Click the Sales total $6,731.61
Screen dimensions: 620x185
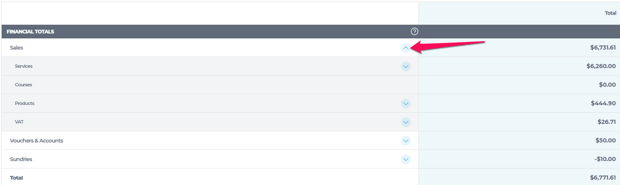[603, 48]
